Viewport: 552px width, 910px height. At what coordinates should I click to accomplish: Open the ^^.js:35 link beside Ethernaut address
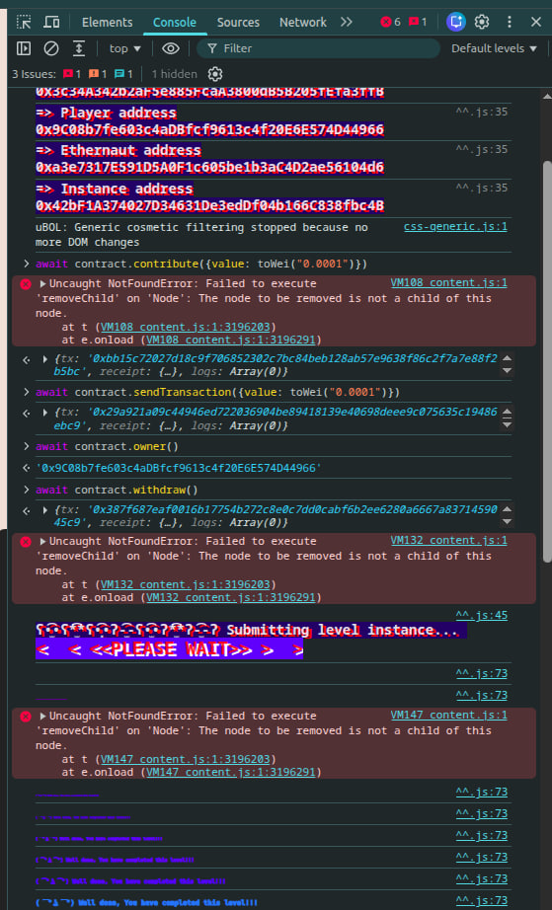coord(482,149)
